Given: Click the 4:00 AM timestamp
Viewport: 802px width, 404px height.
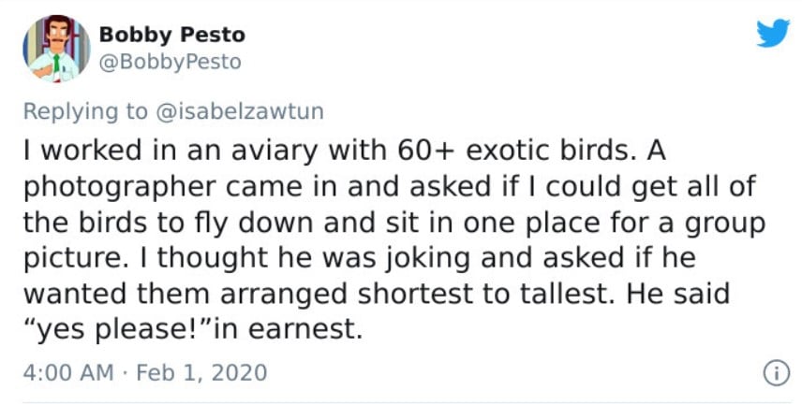Looking at the screenshot, I should (x=68, y=372).
